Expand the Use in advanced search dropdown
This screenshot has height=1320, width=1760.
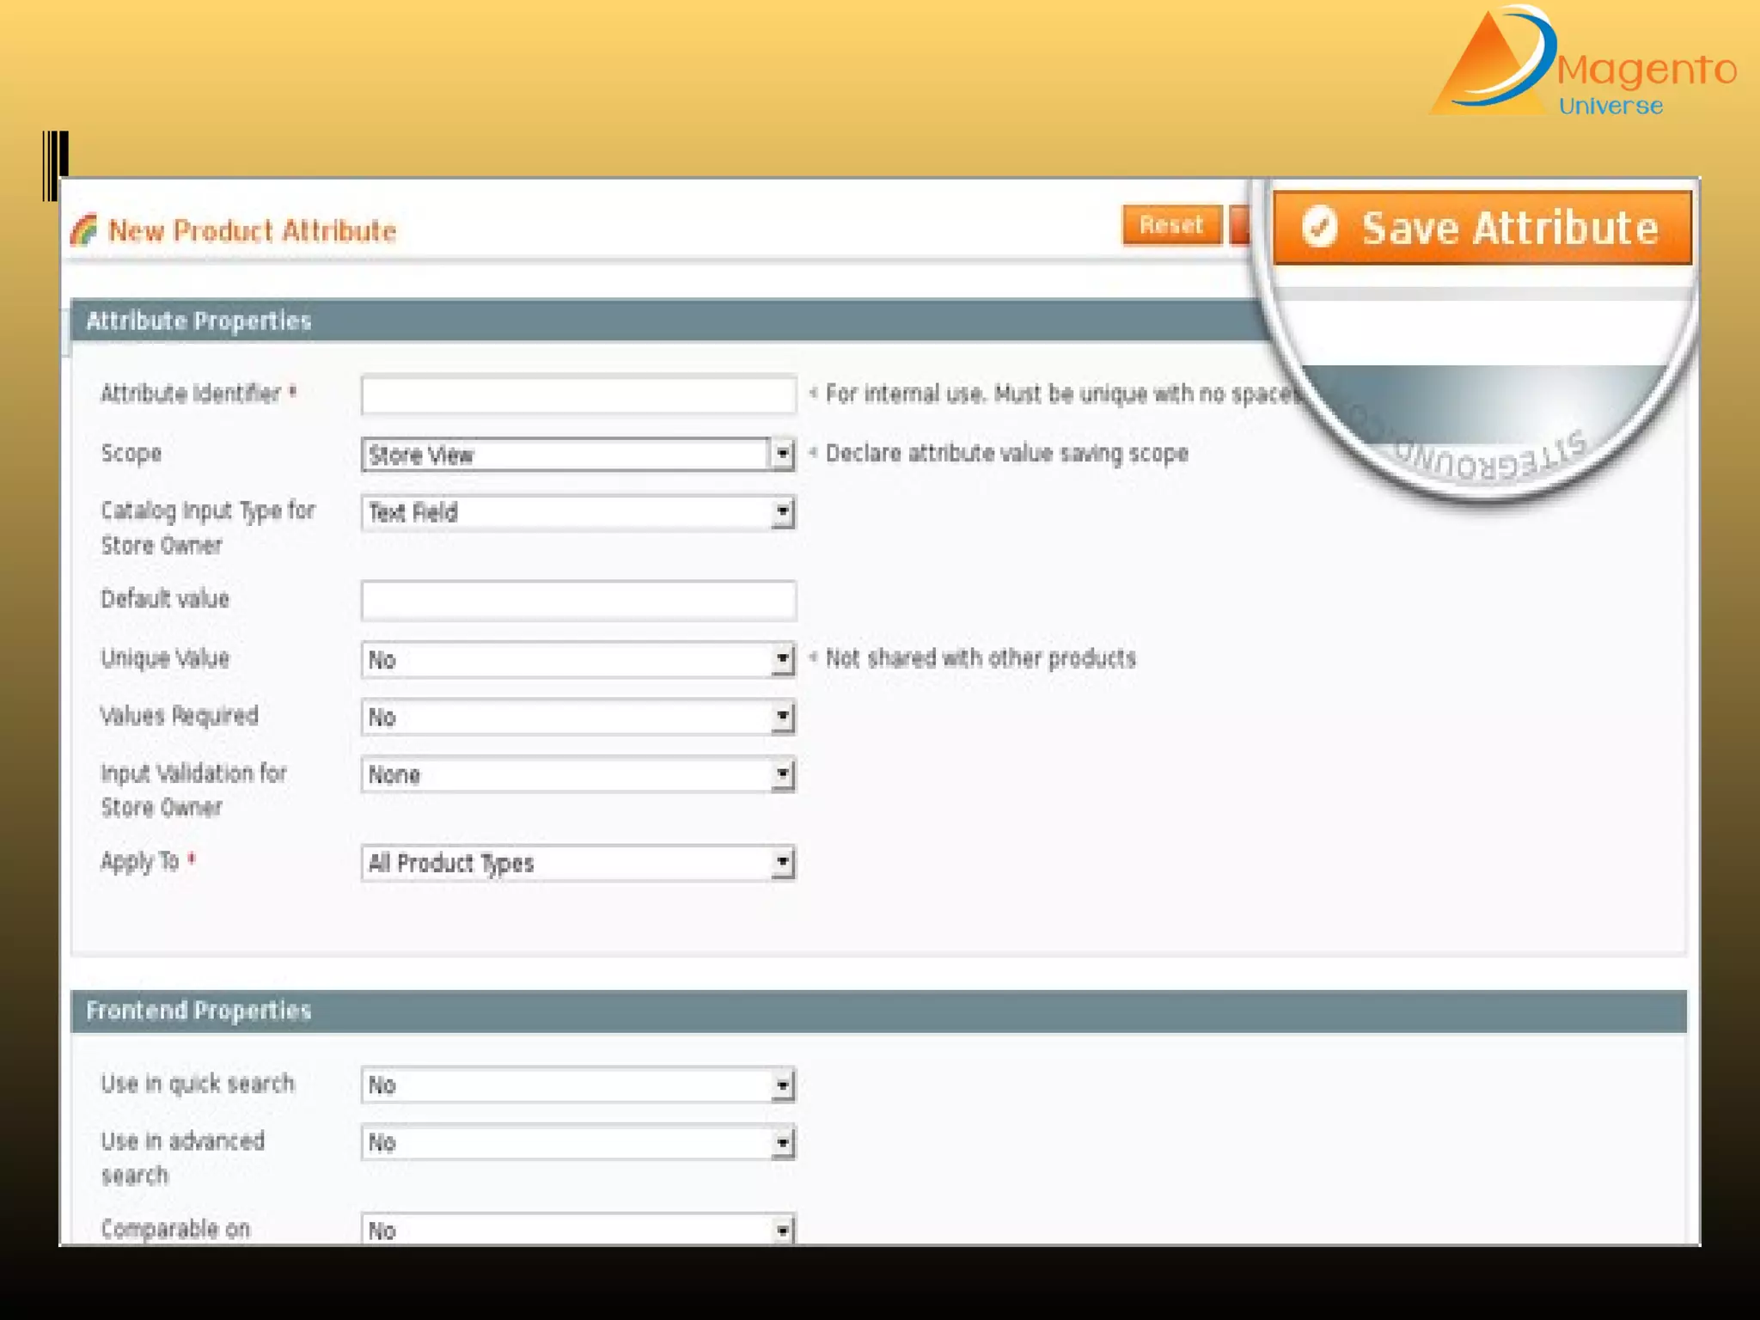click(577, 1143)
